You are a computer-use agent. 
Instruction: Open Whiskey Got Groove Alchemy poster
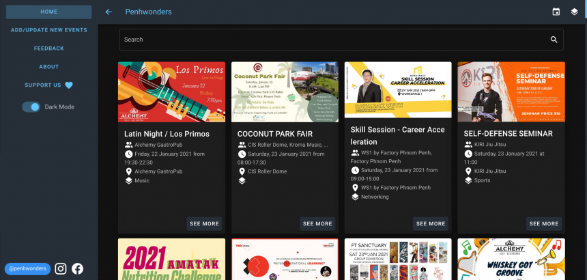tap(511, 260)
